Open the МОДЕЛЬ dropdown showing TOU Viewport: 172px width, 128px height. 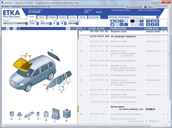click(38, 23)
